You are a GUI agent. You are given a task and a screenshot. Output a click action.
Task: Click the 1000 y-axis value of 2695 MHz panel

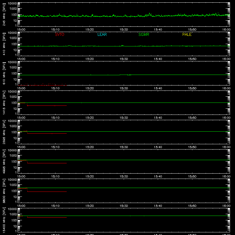(13, 126)
